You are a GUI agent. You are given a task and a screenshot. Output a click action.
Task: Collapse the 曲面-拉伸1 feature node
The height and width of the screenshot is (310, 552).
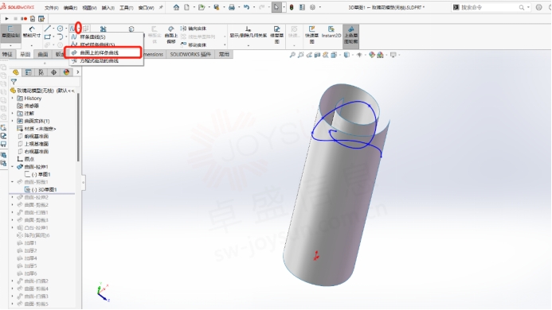pyautogui.click(x=13, y=167)
